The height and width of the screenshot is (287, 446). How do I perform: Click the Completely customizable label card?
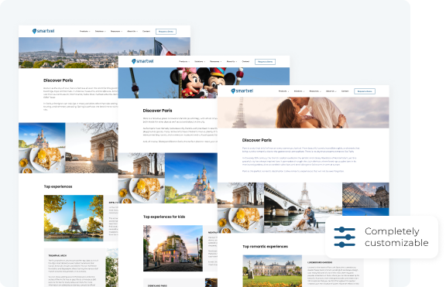pyautogui.click(x=382, y=237)
